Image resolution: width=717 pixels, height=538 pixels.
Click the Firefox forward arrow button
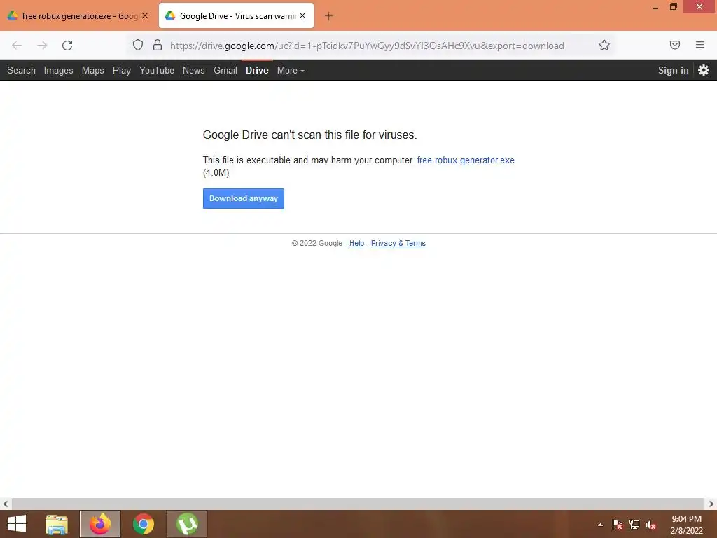click(42, 46)
